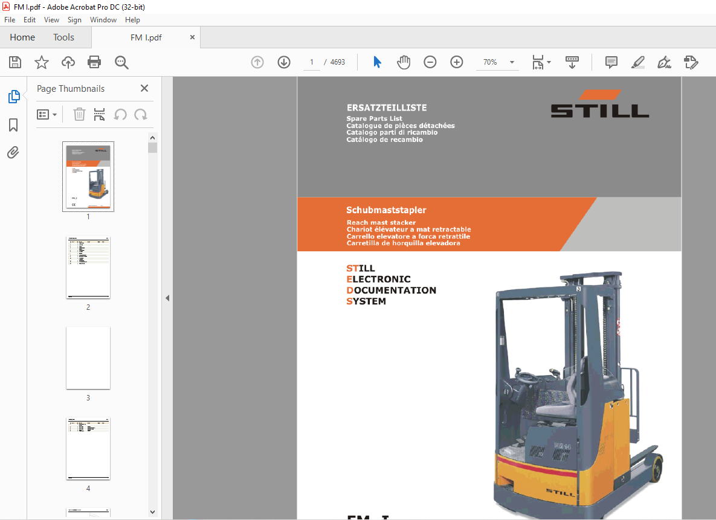
Task: Open the File menu
Action: (x=10, y=20)
